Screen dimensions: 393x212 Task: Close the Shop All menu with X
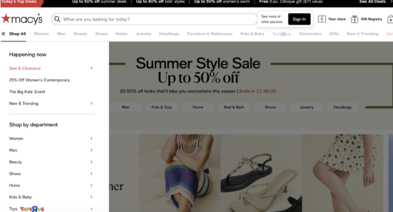[x=3, y=34]
